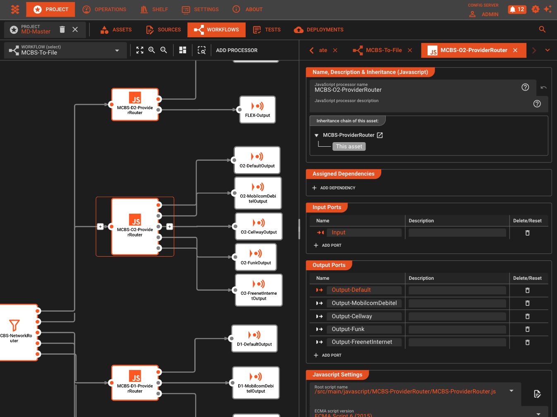Open search using the magnifier icon top right
557x417 pixels.
(x=542, y=29)
